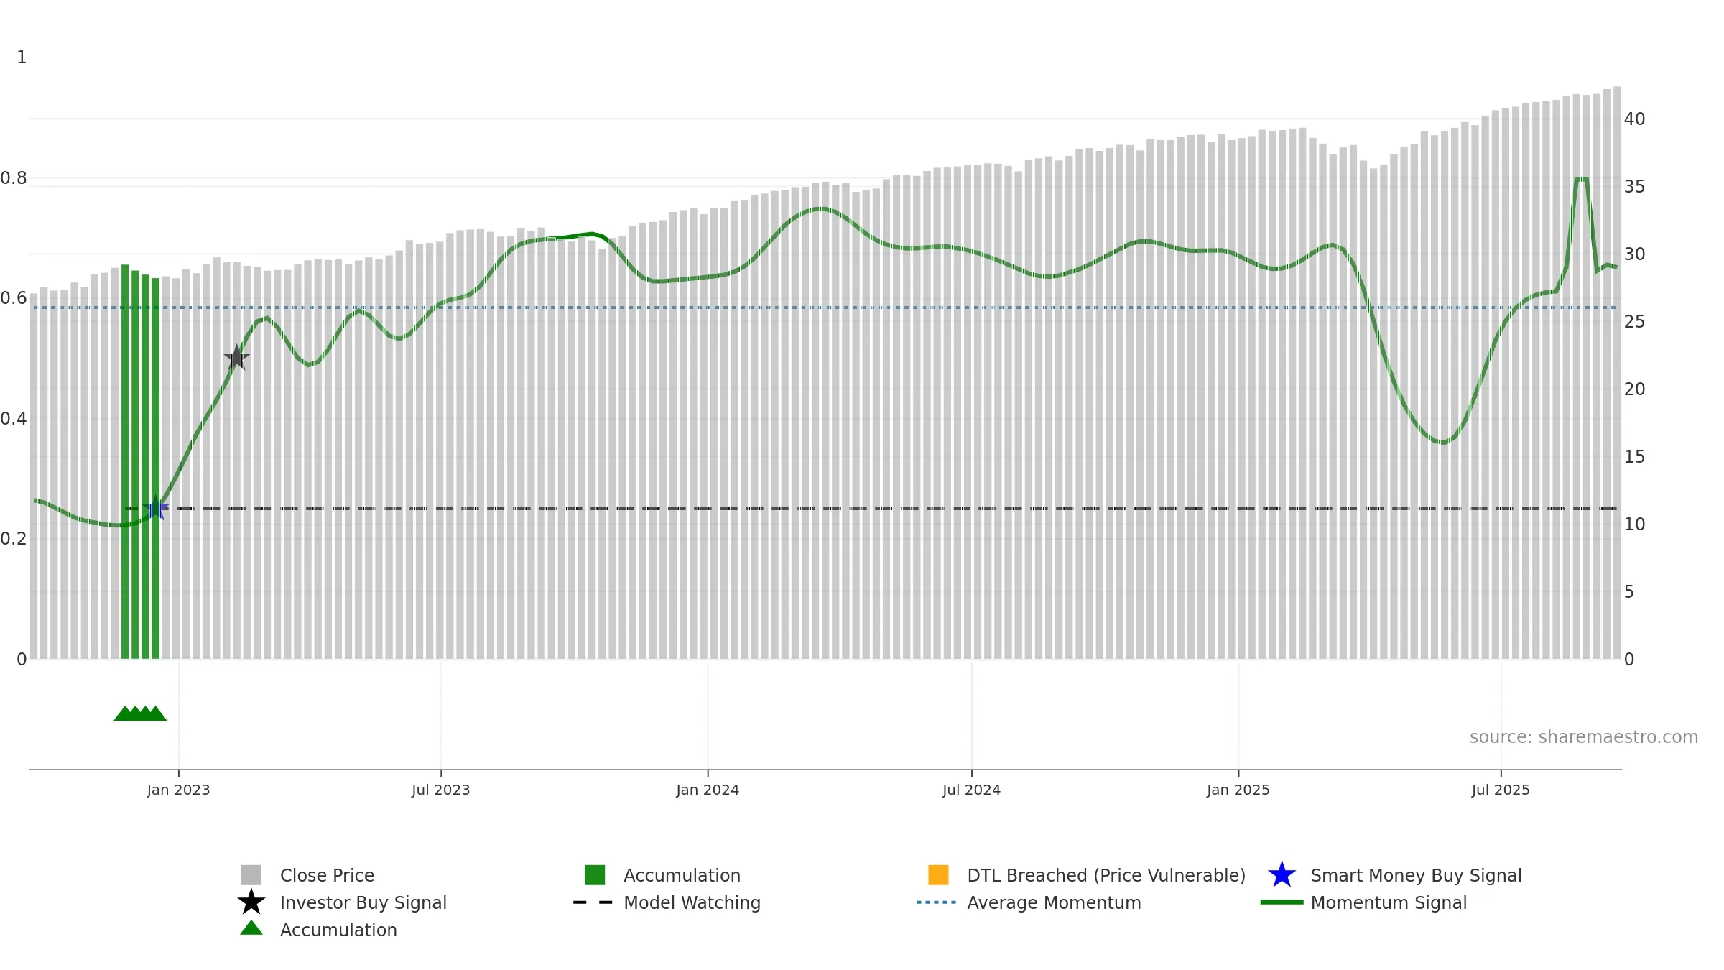Toggle Smart Money Buy Signal legend label

[1416, 875]
